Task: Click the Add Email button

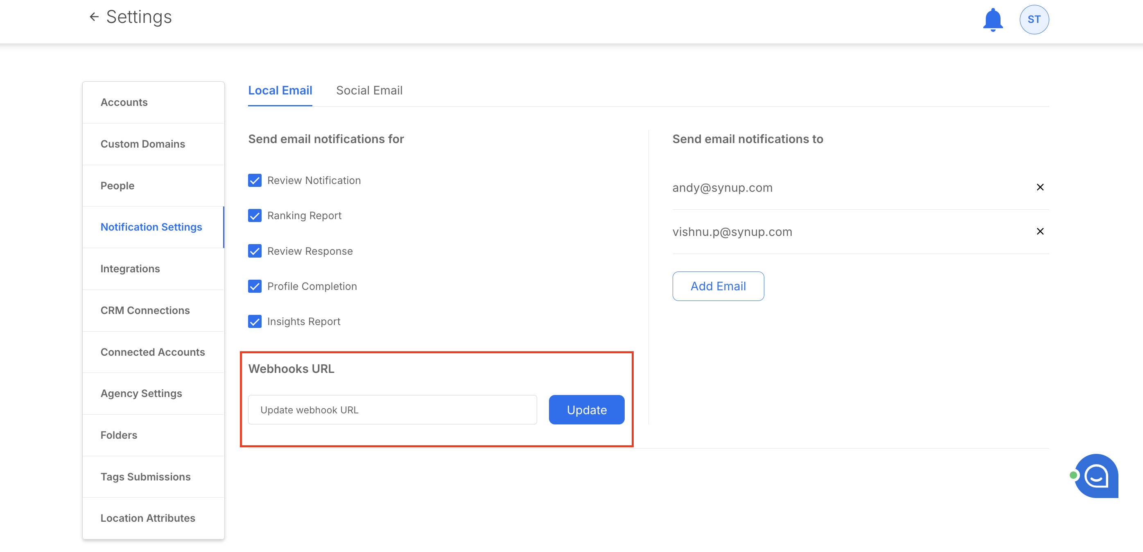Action: [718, 286]
